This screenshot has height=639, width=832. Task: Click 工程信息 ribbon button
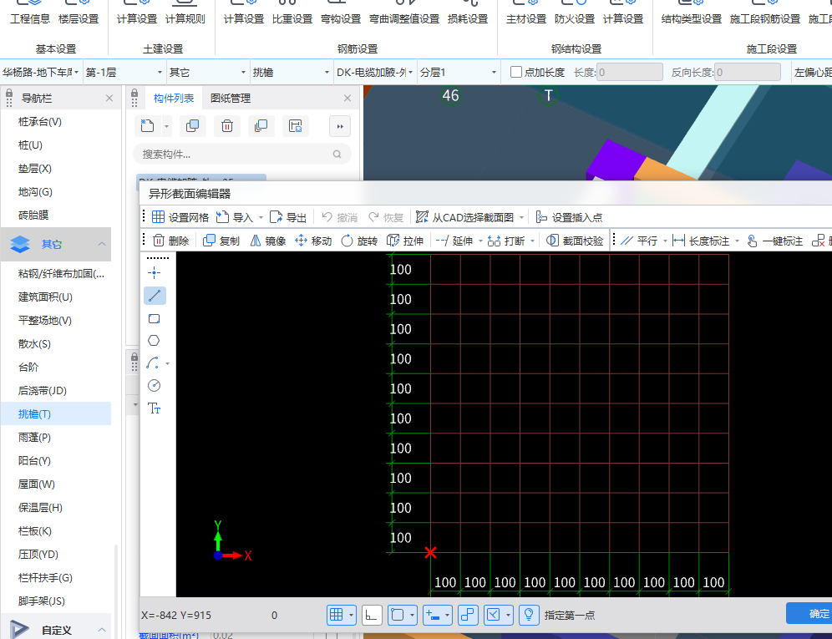click(30, 13)
